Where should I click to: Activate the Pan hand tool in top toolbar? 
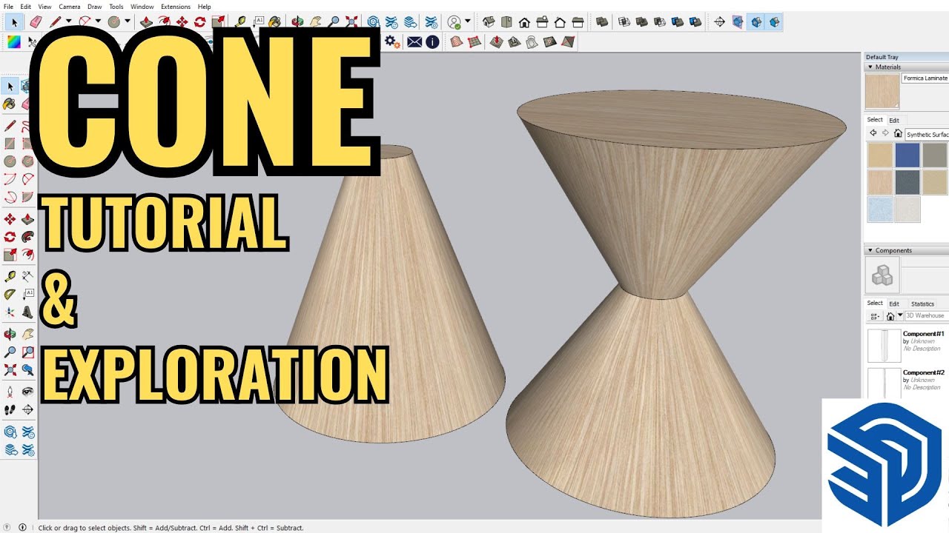(x=315, y=22)
